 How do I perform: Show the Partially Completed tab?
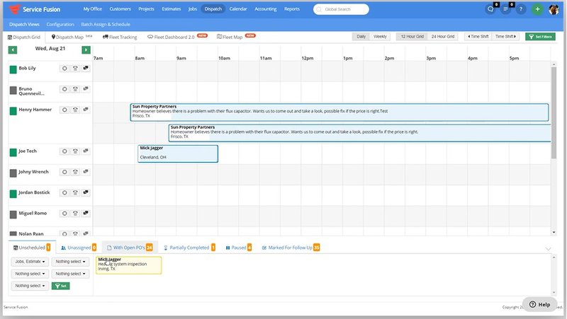(x=189, y=248)
